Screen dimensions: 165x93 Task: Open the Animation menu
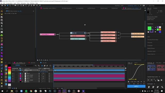(x=23, y=3)
